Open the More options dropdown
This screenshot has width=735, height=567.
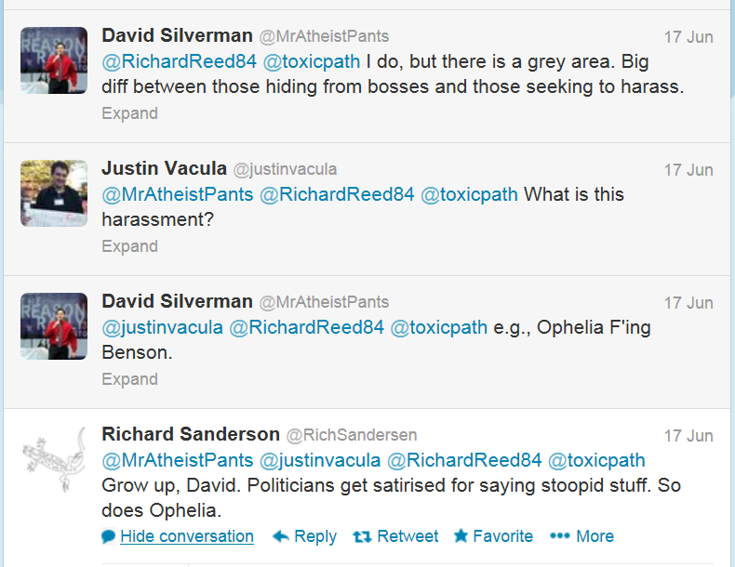595,536
